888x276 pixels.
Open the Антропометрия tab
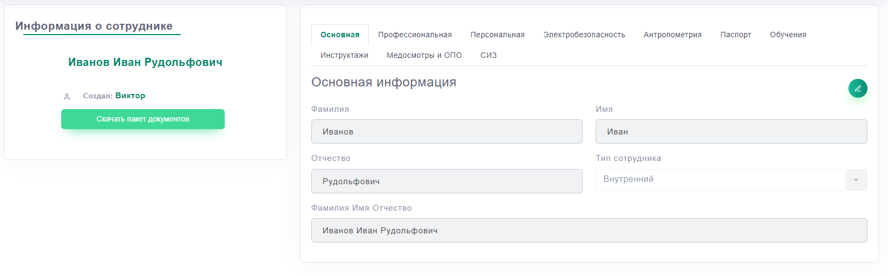tap(672, 35)
